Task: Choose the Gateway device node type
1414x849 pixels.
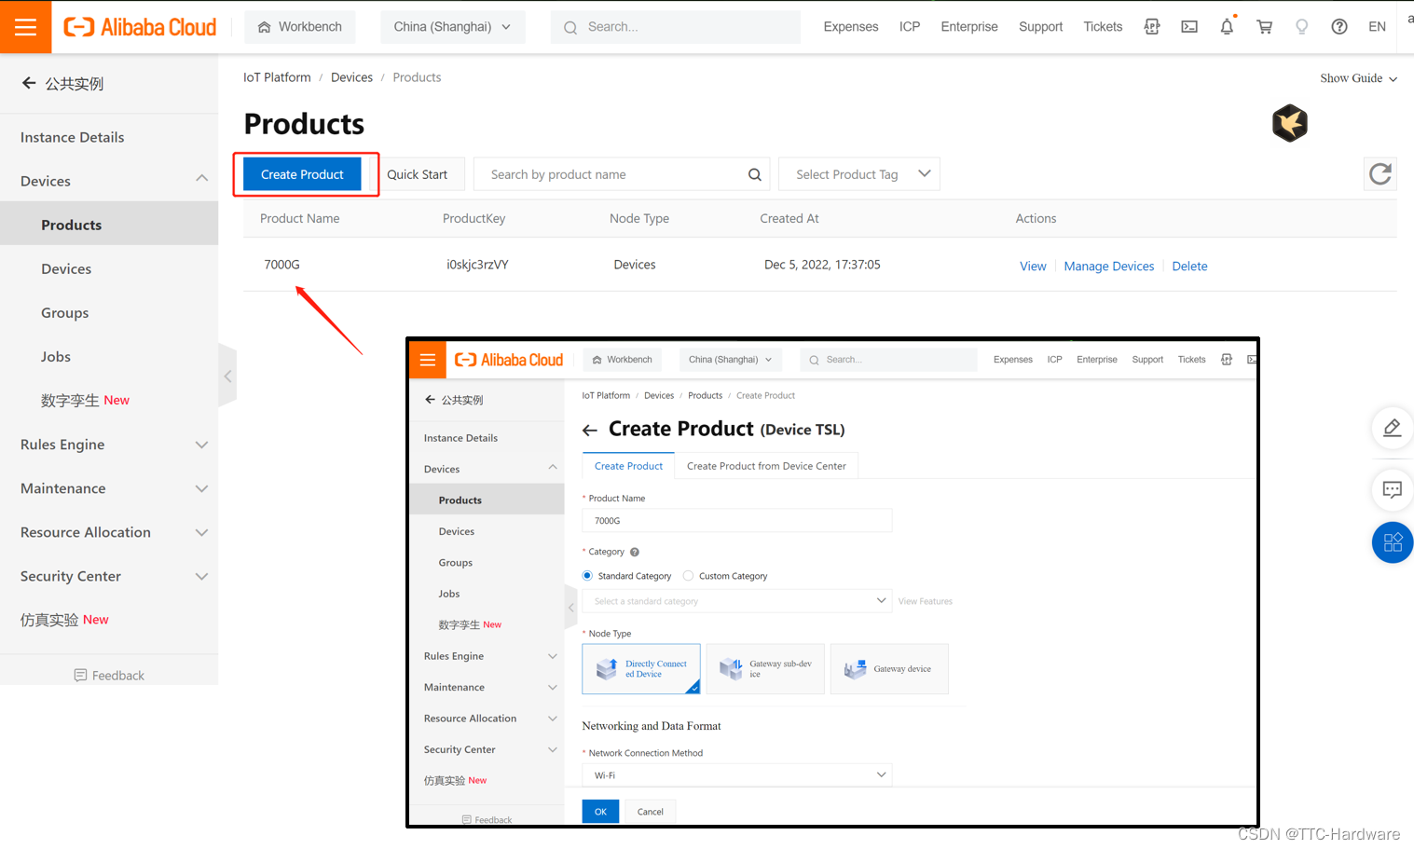Action: (889, 668)
